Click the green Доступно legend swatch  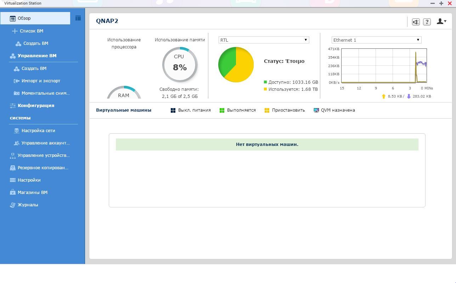265,82
